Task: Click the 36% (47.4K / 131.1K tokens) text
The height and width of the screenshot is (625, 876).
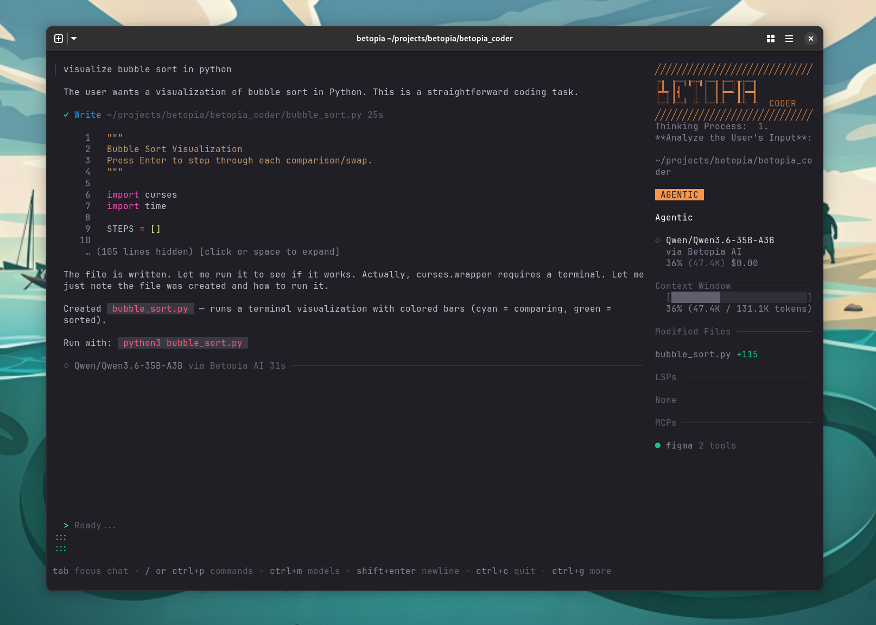Action: tap(739, 309)
